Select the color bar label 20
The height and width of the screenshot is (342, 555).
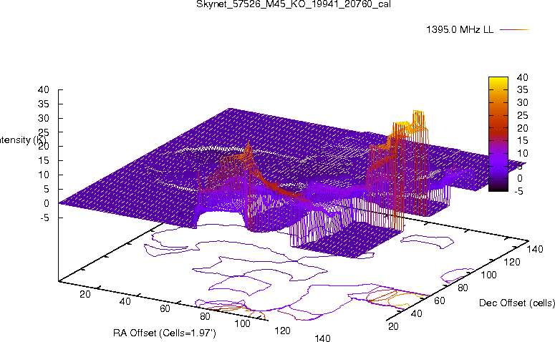pyautogui.click(x=523, y=128)
